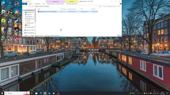Open the taskbar clock and date
This screenshot has height=95, width=170.
(x=162, y=93)
